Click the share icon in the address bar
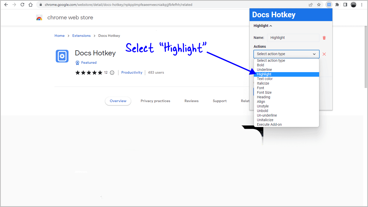The image size is (368, 207). [310, 5]
